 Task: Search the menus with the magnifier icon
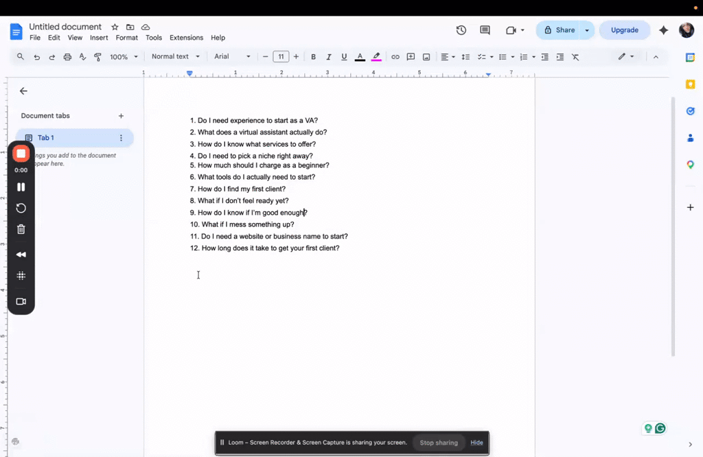pos(20,56)
